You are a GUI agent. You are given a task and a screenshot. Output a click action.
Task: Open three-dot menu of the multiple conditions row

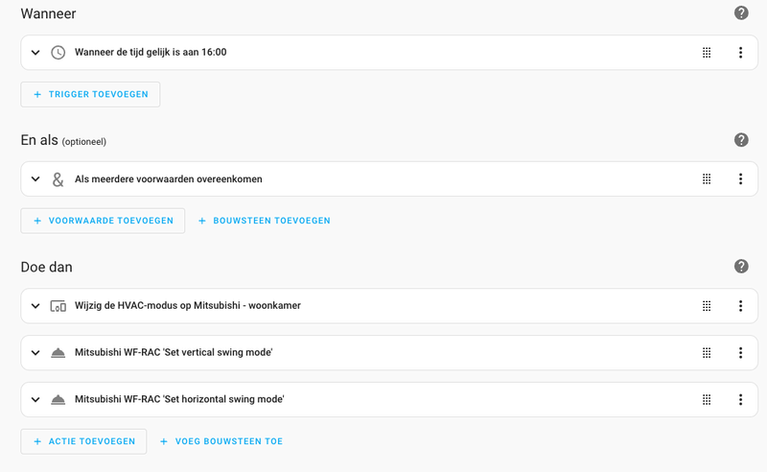pyautogui.click(x=740, y=179)
